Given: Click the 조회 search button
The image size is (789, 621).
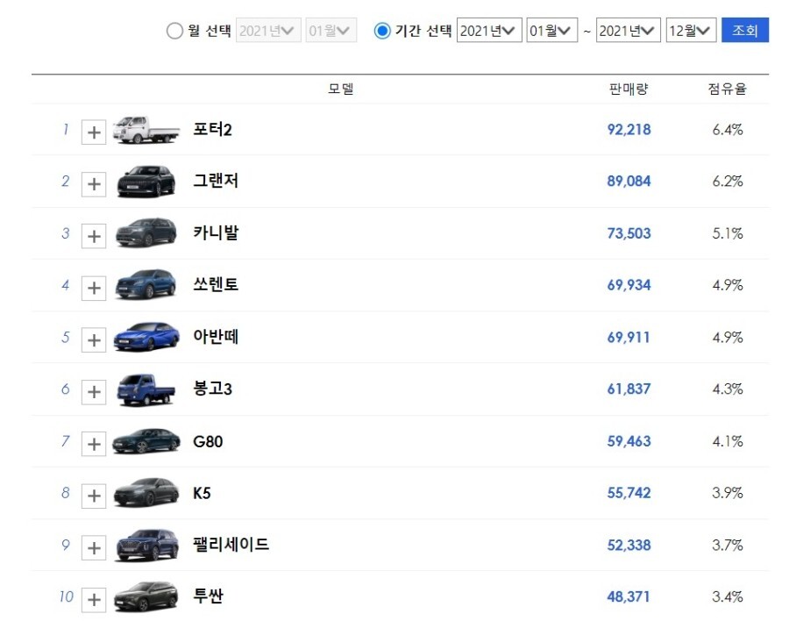Looking at the screenshot, I should (745, 30).
